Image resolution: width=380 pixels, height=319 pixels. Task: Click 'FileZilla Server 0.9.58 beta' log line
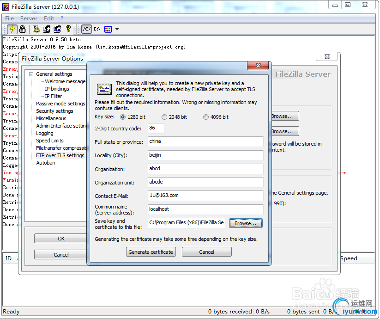[42, 39]
